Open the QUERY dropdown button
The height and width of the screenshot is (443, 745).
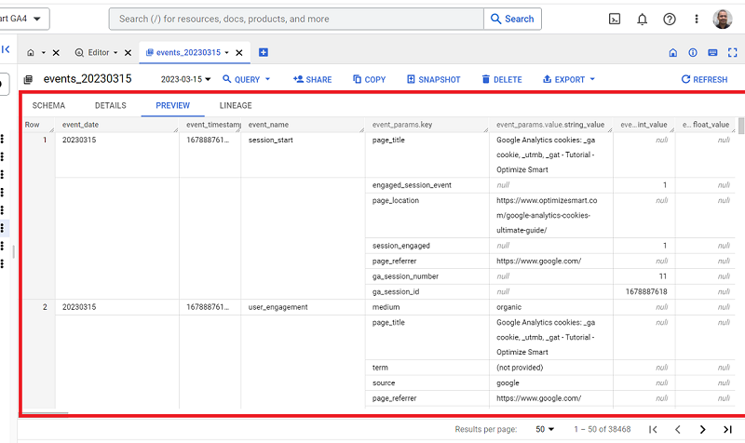pyautogui.click(x=247, y=79)
